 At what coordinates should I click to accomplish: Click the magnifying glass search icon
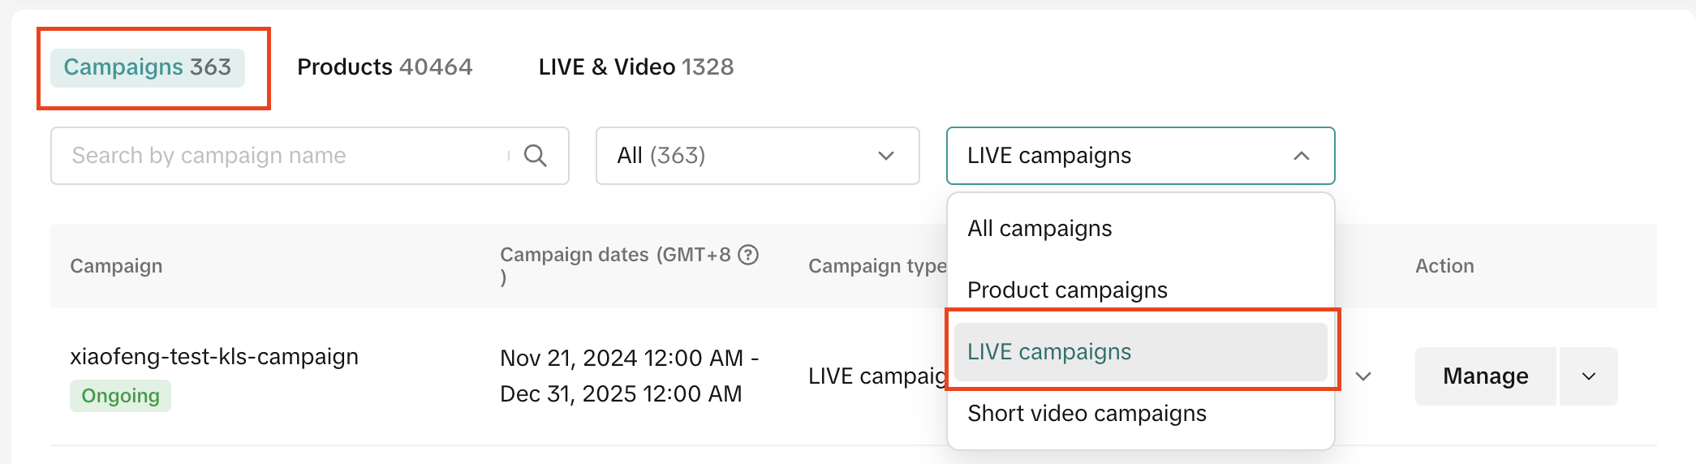(535, 156)
